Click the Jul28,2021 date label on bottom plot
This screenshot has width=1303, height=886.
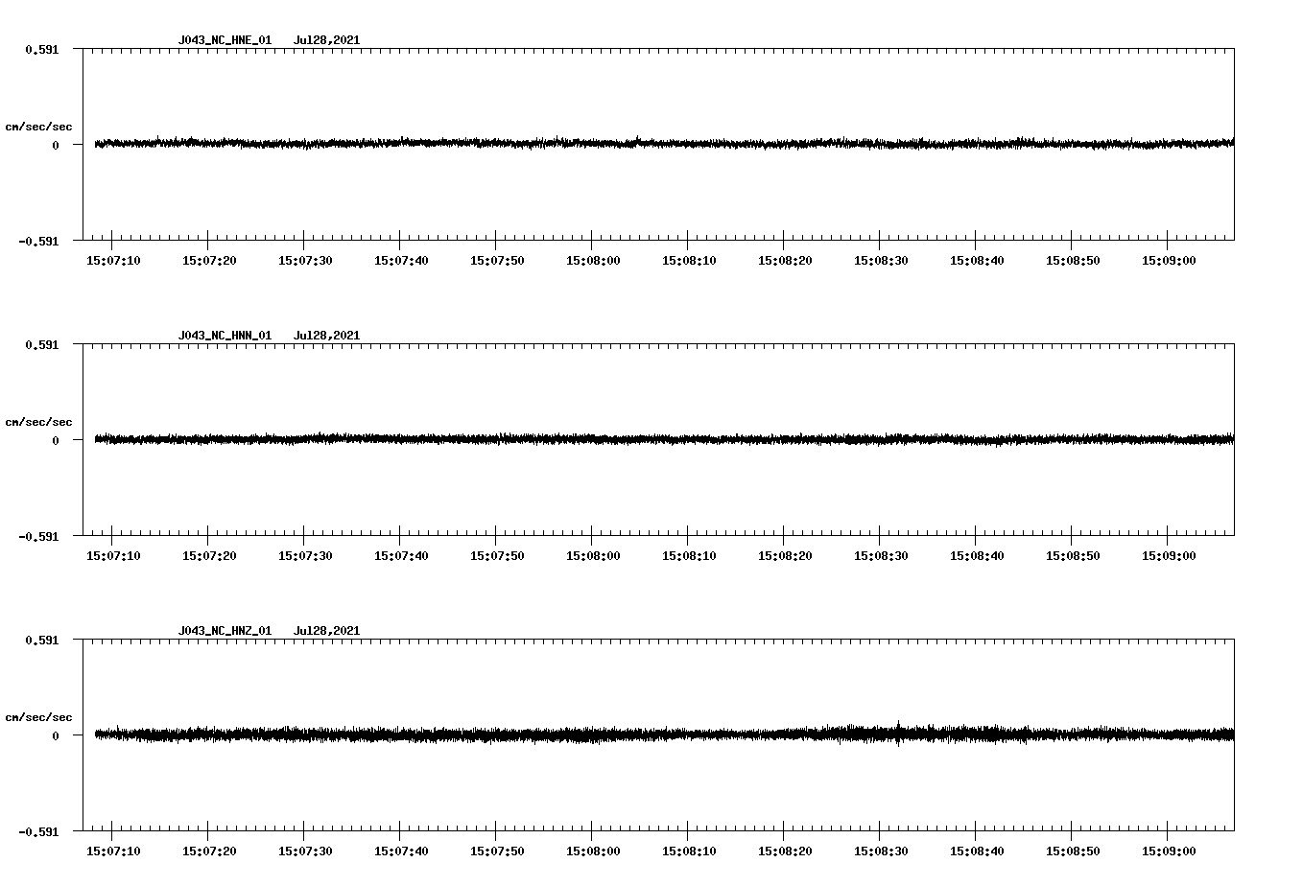327,630
